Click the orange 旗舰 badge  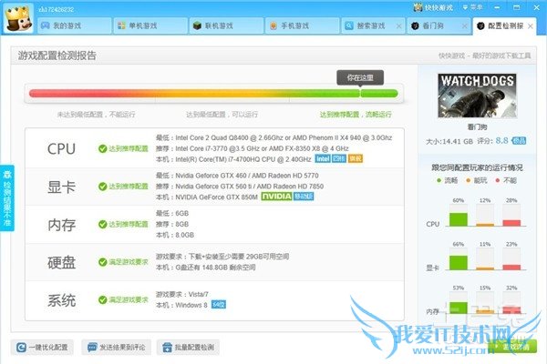356,159
